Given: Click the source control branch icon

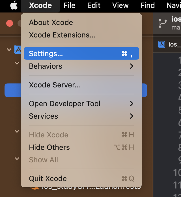Looking at the screenshot, I should [x=163, y=23].
